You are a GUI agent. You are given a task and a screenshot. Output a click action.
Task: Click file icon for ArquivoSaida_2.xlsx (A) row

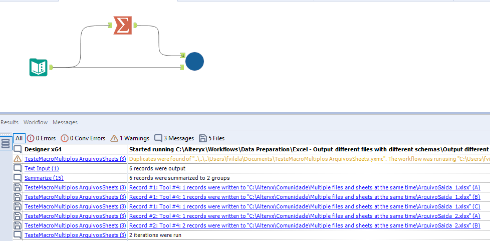[x=18, y=216]
